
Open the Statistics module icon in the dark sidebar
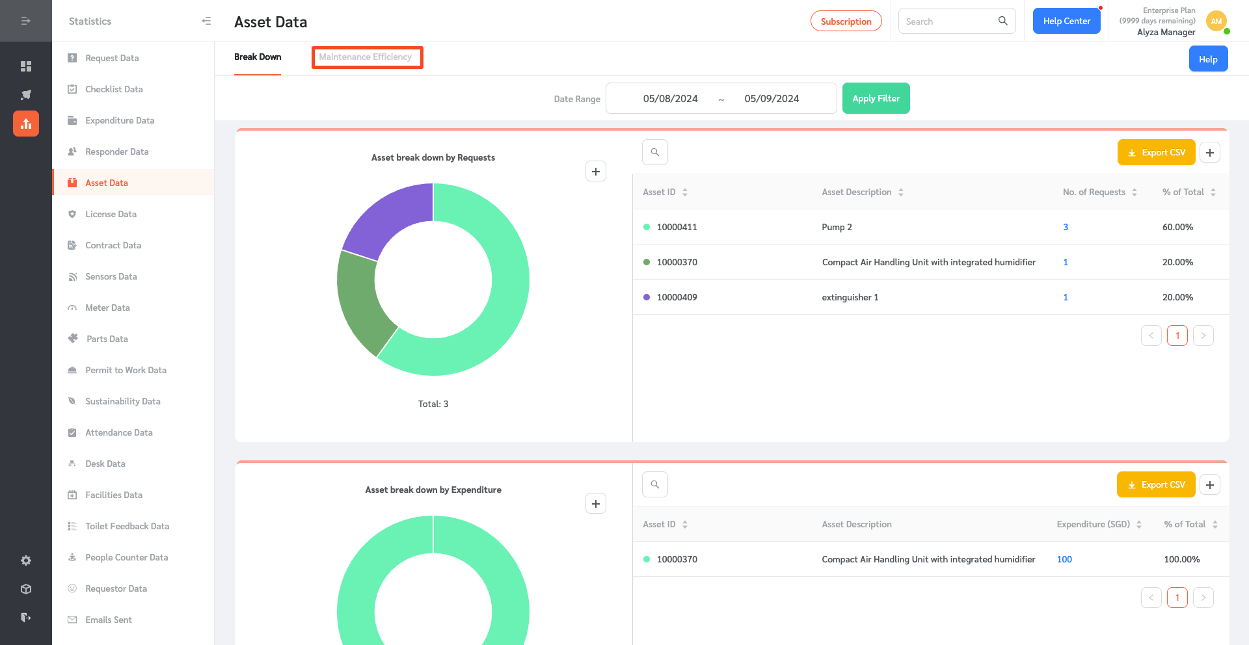(26, 123)
